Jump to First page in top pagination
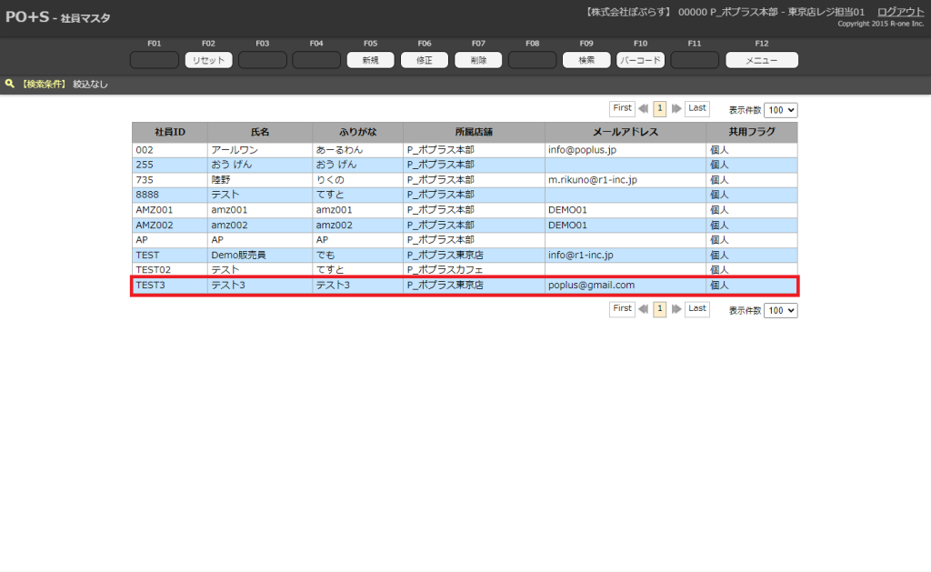Image resolution: width=931 pixels, height=572 pixels. click(622, 108)
